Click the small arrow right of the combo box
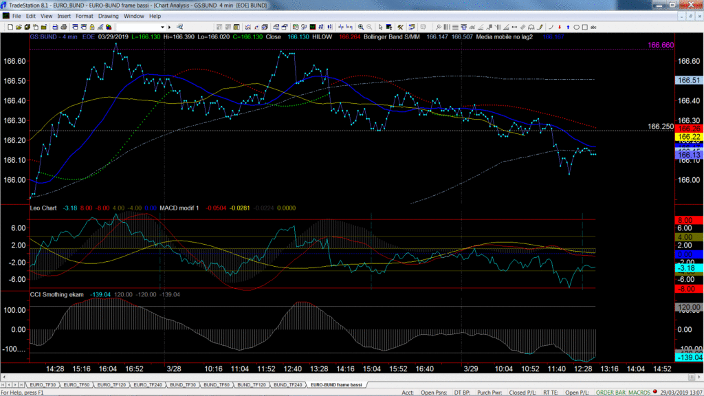This screenshot has height=396, width=704. [x=170, y=27]
